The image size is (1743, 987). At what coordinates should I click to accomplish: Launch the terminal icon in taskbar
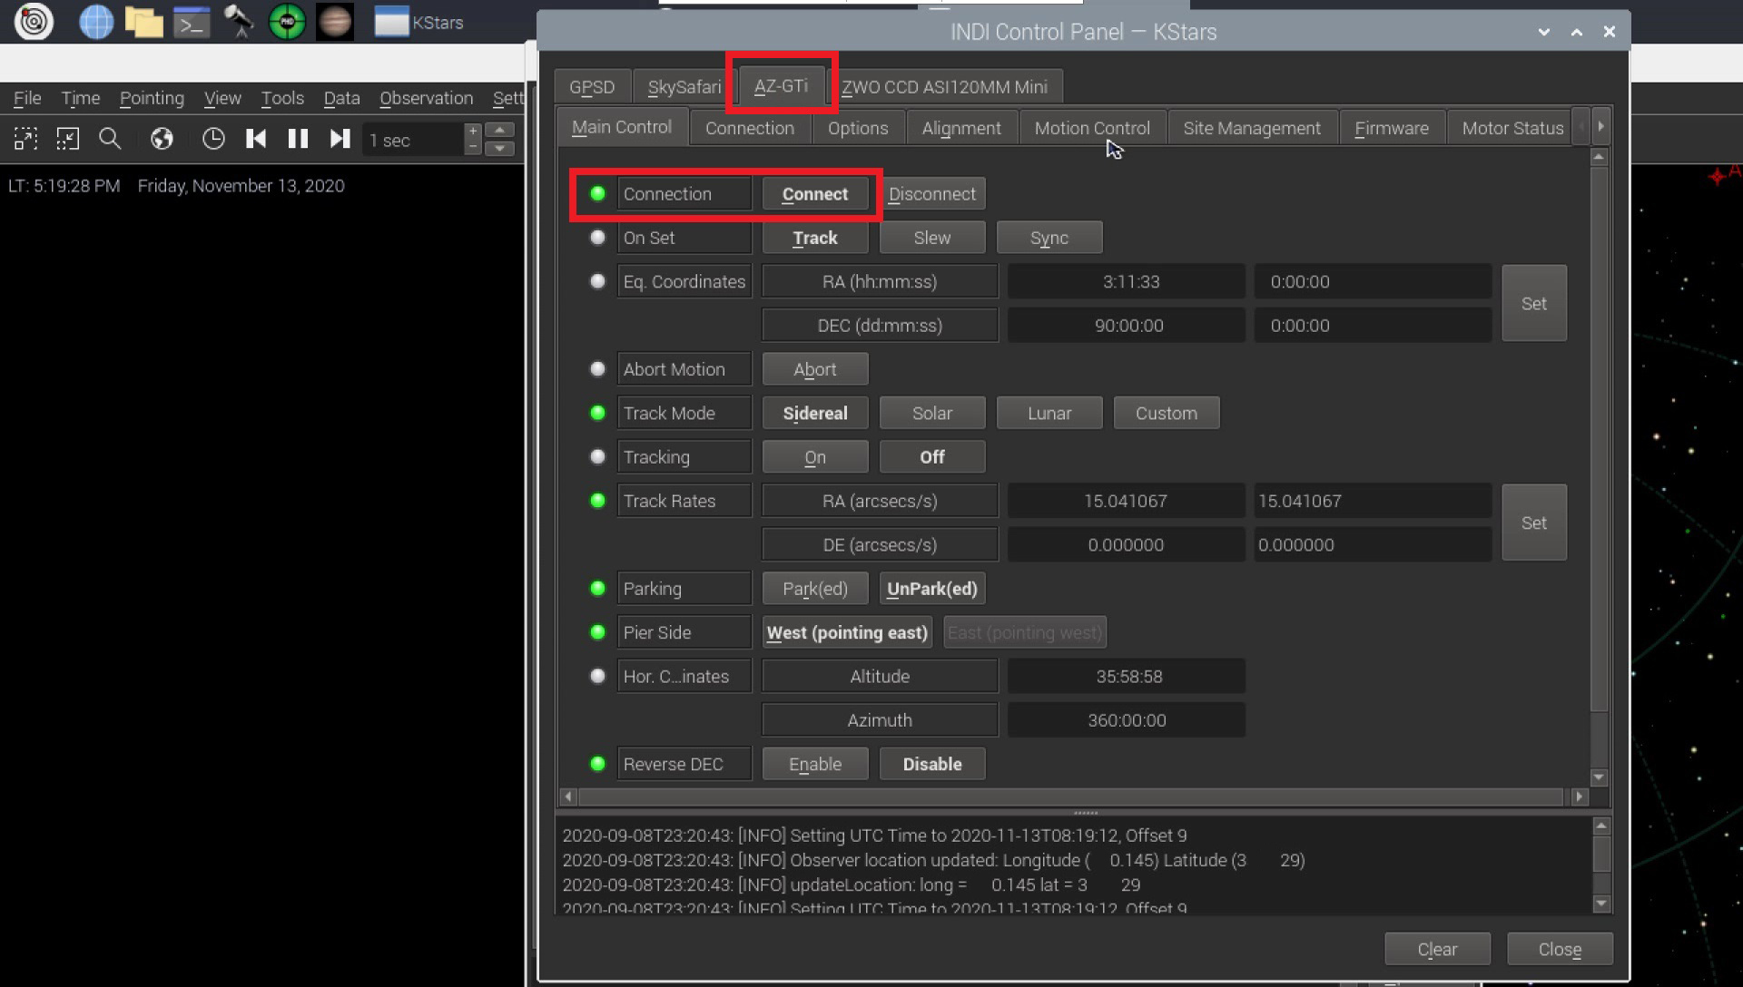[x=192, y=22]
